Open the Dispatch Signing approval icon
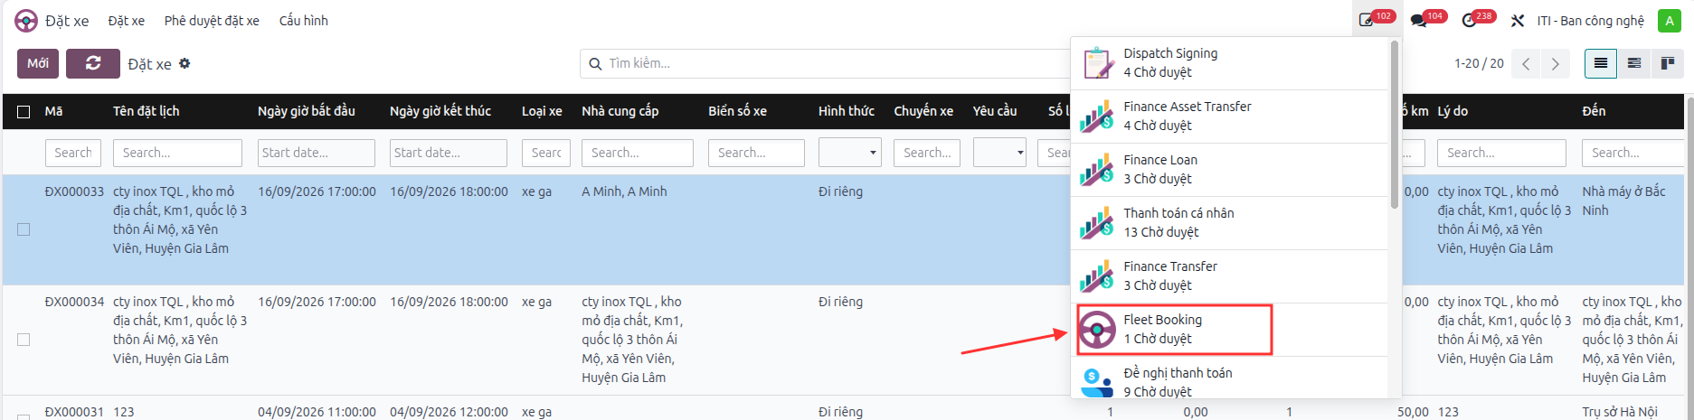This screenshot has height=420, width=1694. [1097, 63]
